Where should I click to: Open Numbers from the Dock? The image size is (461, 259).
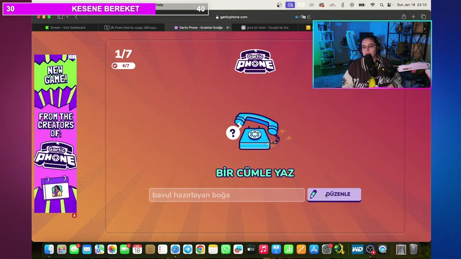click(288, 249)
